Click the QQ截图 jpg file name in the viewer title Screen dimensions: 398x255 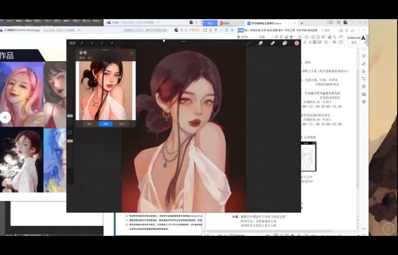pos(22,30)
